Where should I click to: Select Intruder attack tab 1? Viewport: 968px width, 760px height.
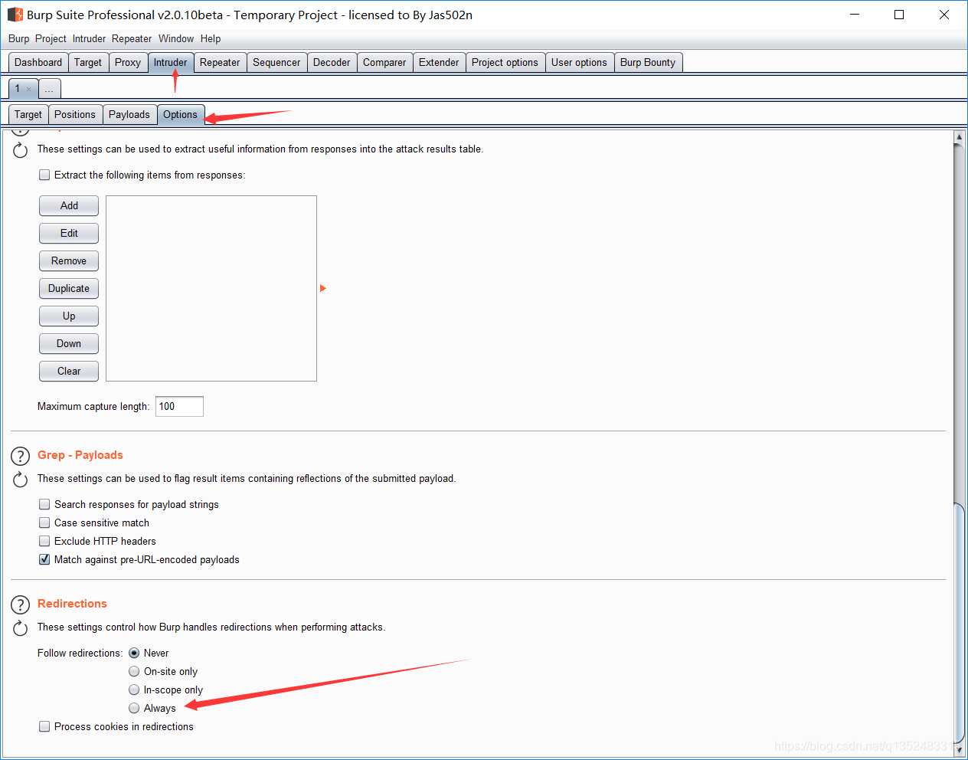pyautogui.click(x=18, y=89)
